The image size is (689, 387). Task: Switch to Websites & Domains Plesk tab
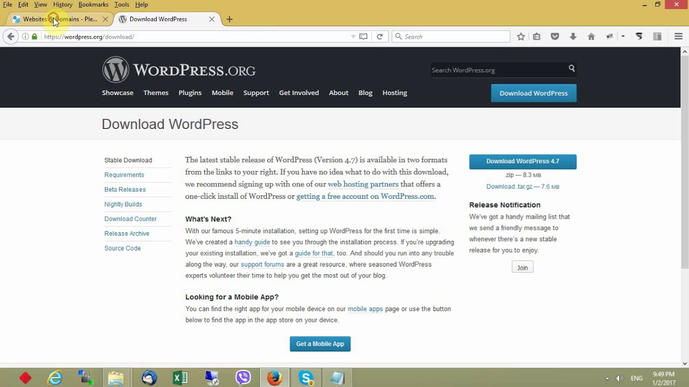pyautogui.click(x=59, y=19)
